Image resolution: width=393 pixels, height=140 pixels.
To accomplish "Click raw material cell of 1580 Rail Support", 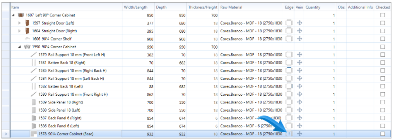I will tap(251, 94).
